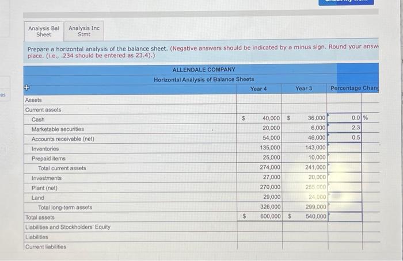Screen dimensions: 403x261
Task: Click the Inventories percentage change field
Action: pyautogui.click(x=345, y=147)
